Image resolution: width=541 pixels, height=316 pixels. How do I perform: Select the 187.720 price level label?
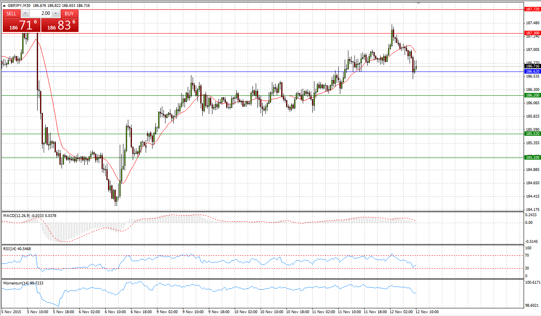click(x=532, y=9)
